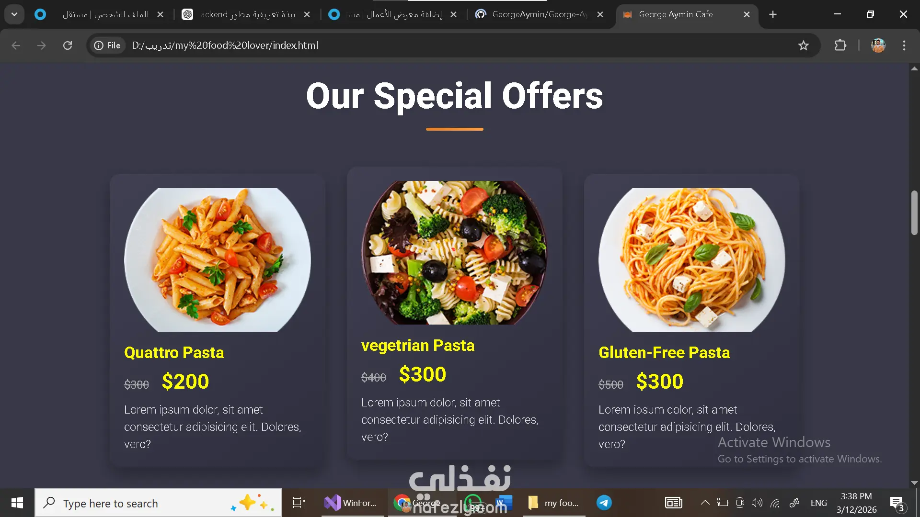Reload the George Aymin Cafe page
The height and width of the screenshot is (517, 920).
(x=68, y=45)
